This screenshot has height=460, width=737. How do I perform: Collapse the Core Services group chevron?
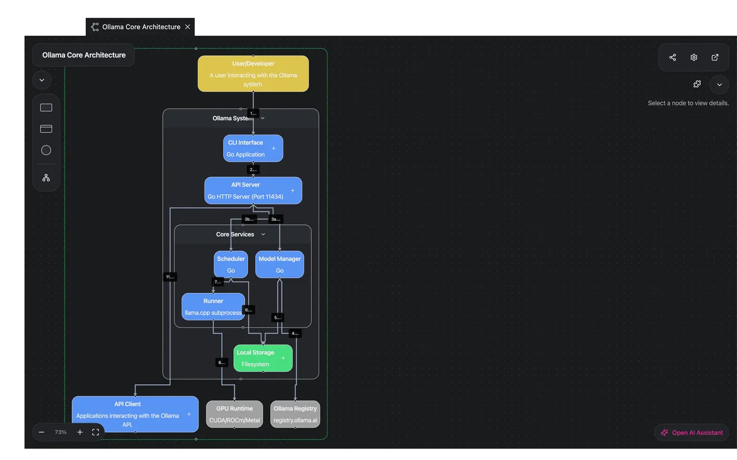point(263,235)
